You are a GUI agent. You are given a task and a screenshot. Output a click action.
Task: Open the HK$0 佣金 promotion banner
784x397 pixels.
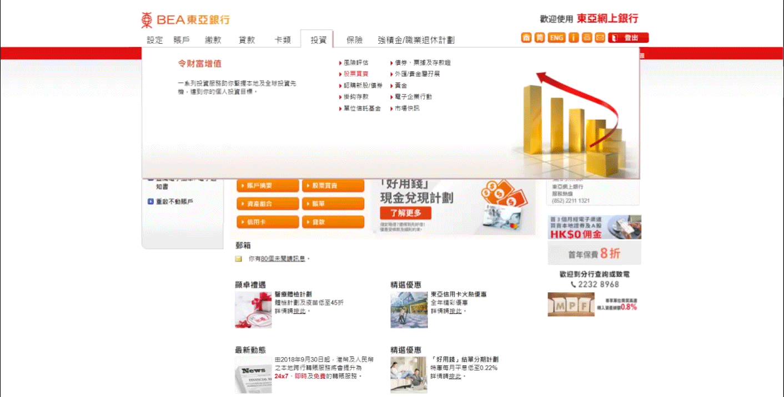tap(594, 227)
